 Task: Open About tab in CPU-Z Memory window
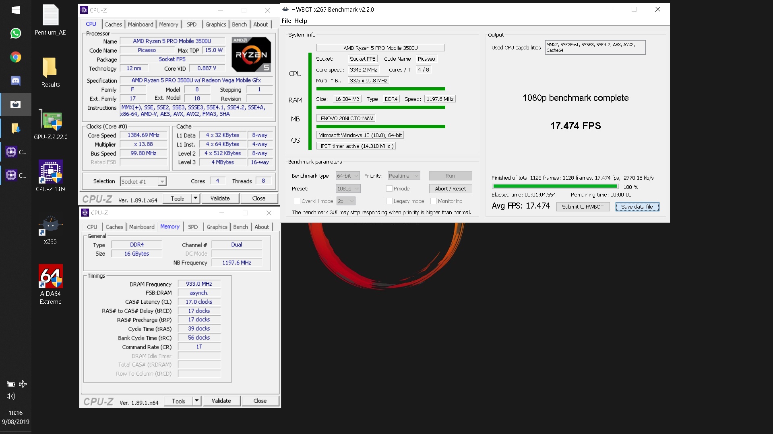(262, 227)
